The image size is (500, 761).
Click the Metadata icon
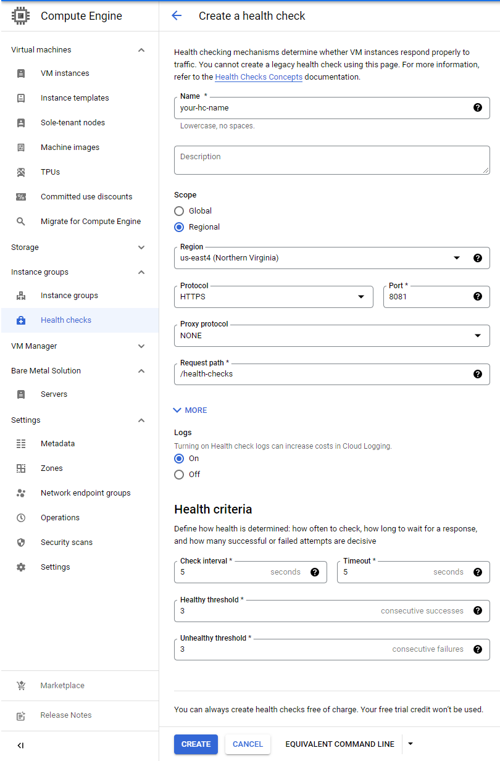pyautogui.click(x=21, y=444)
